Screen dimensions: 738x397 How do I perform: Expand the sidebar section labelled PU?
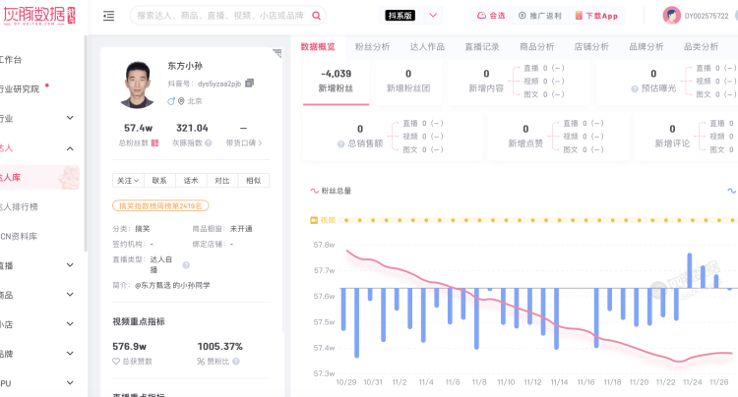70,383
